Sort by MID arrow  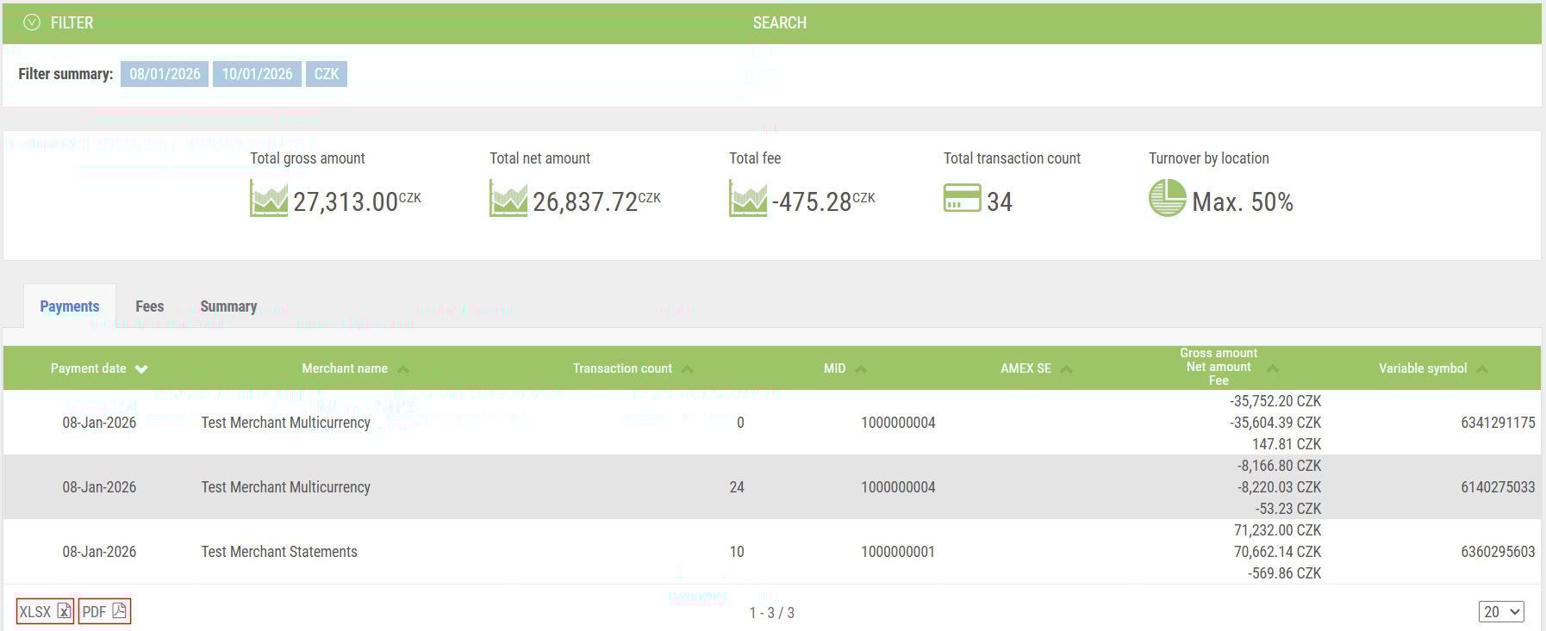[861, 369]
